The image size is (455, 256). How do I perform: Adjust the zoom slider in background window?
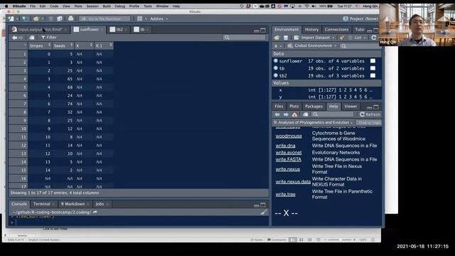[340, 240]
